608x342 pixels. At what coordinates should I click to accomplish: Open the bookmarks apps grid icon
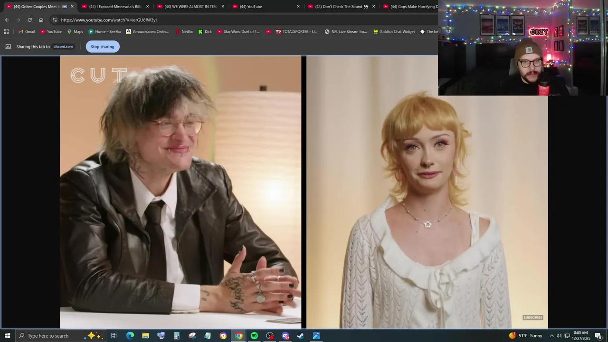[6, 32]
